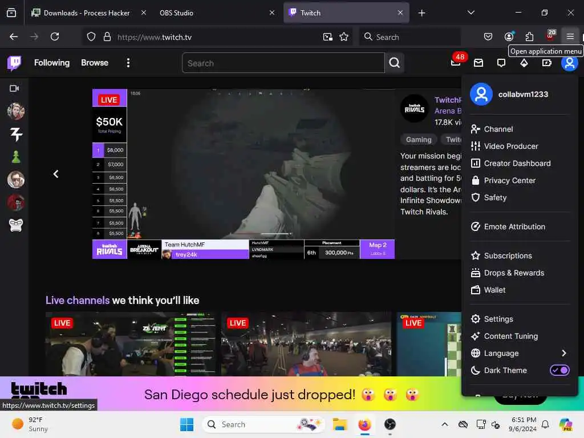Switch to the OBS Studio browser tab
Image resolution: width=584 pixels, height=438 pixels.
click(216, 13)
